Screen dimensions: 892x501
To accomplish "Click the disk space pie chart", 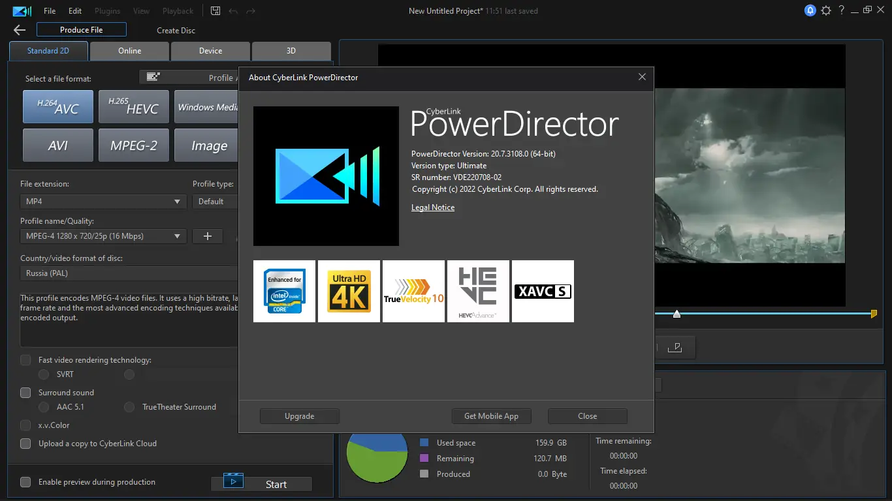I will 377,457.
